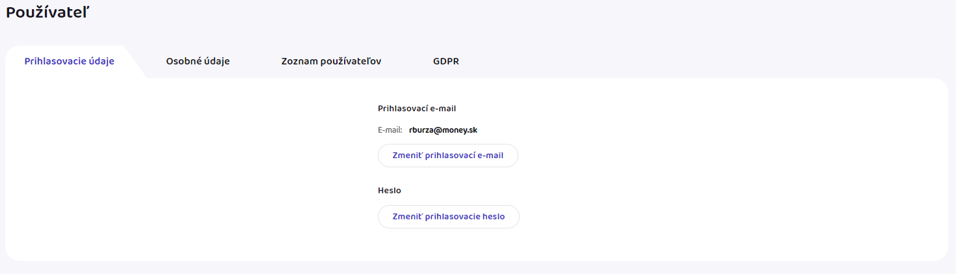Click the rburza@money.sk email address
The width and height of the screenshot is (956, 274).
coord(443,130)
